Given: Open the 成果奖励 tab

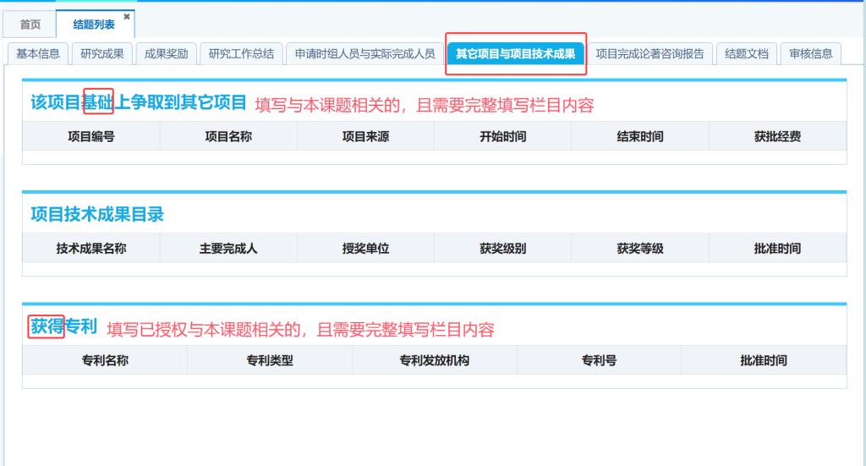Looking at the screenshot, I should tap(167, 53).
